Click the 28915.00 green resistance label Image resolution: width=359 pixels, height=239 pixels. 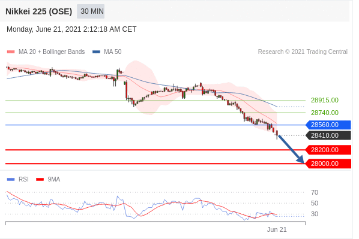(x=325, y=100)
